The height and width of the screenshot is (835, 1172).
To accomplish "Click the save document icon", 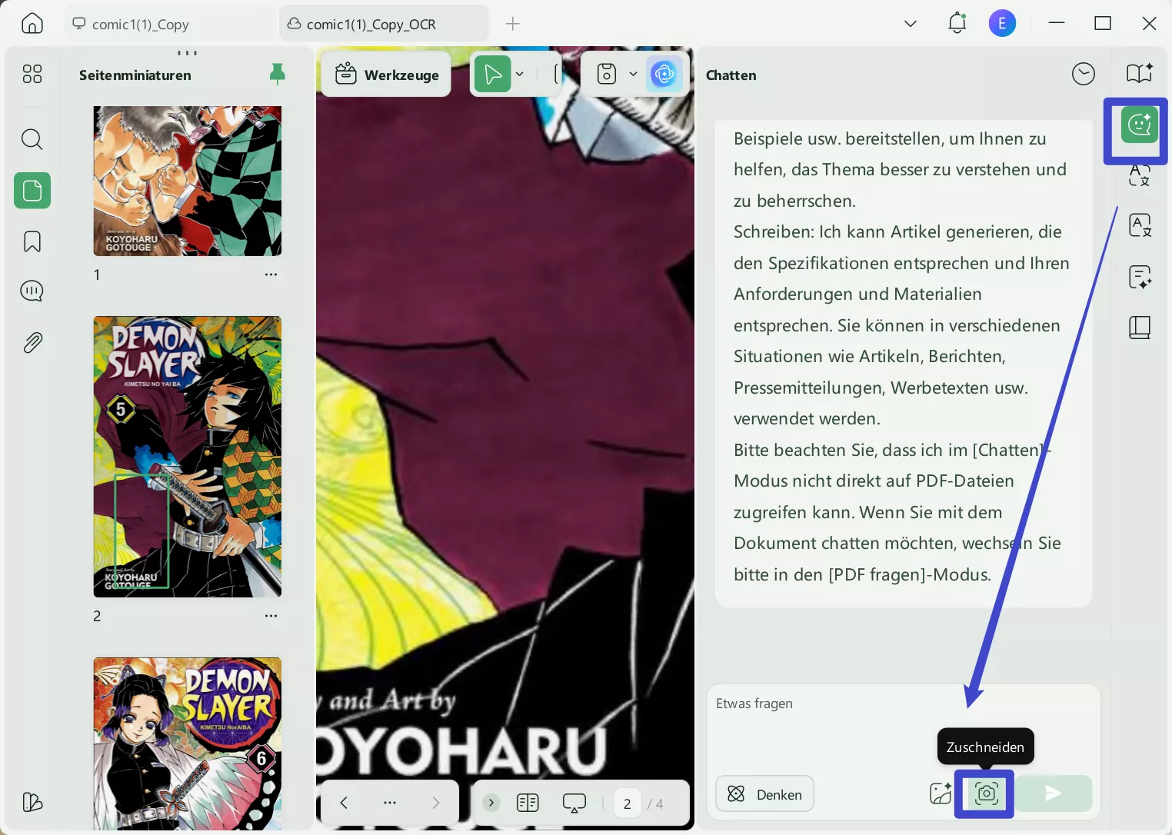I will pos(607,75).
